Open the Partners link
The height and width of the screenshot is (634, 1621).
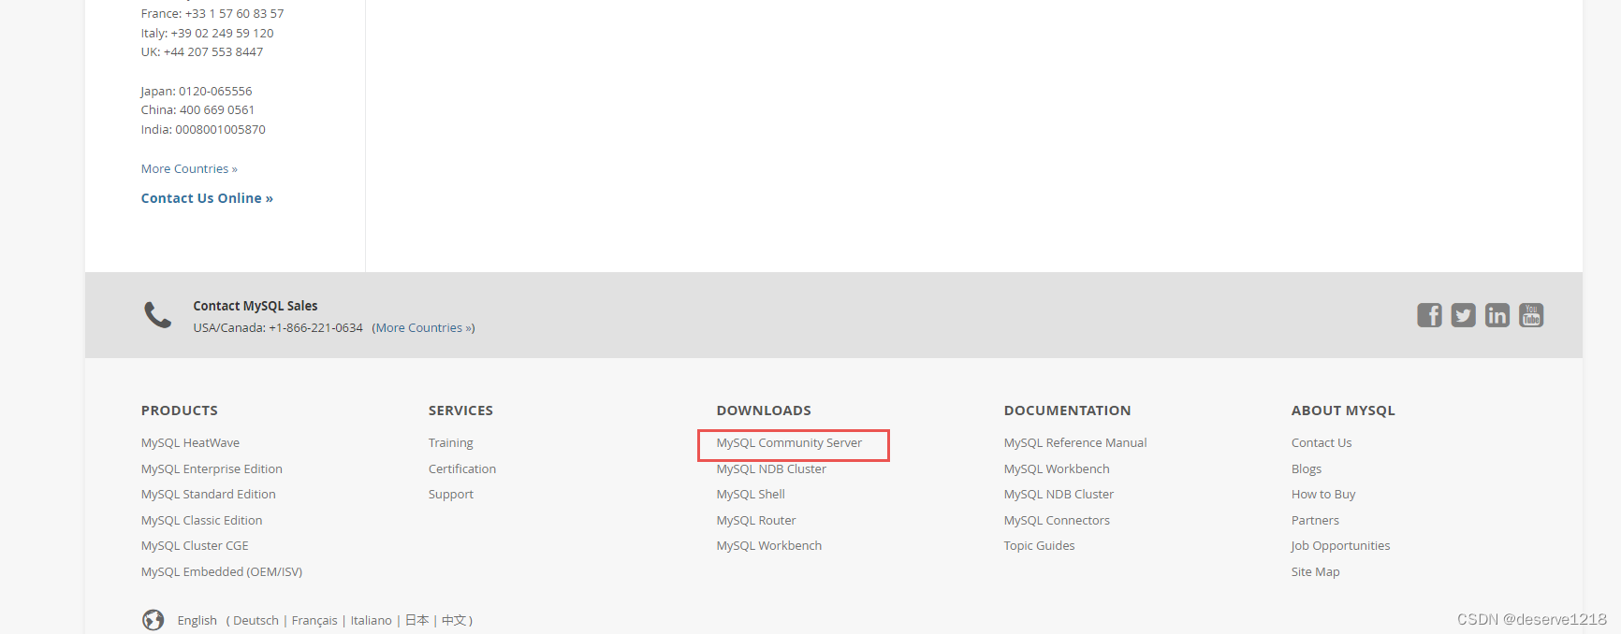(x=1315, y=521)
